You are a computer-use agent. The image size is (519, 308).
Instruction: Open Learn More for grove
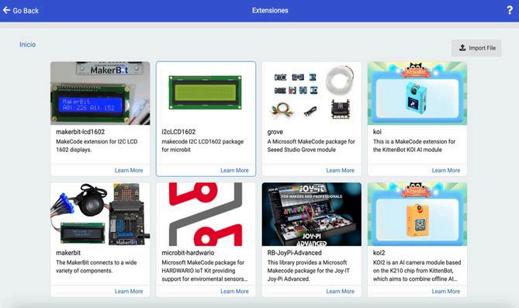tap(341, 170)
